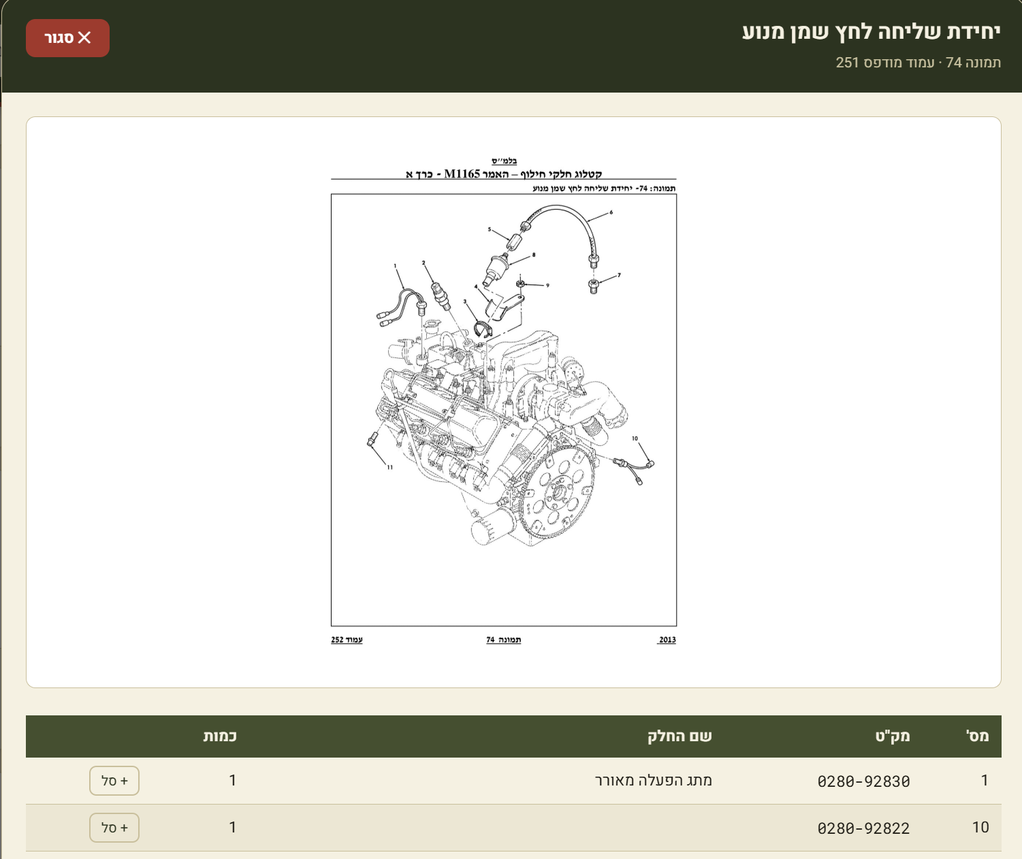
Task: Click part name מתג הפעלה מאורר
Action: (654, 780)
